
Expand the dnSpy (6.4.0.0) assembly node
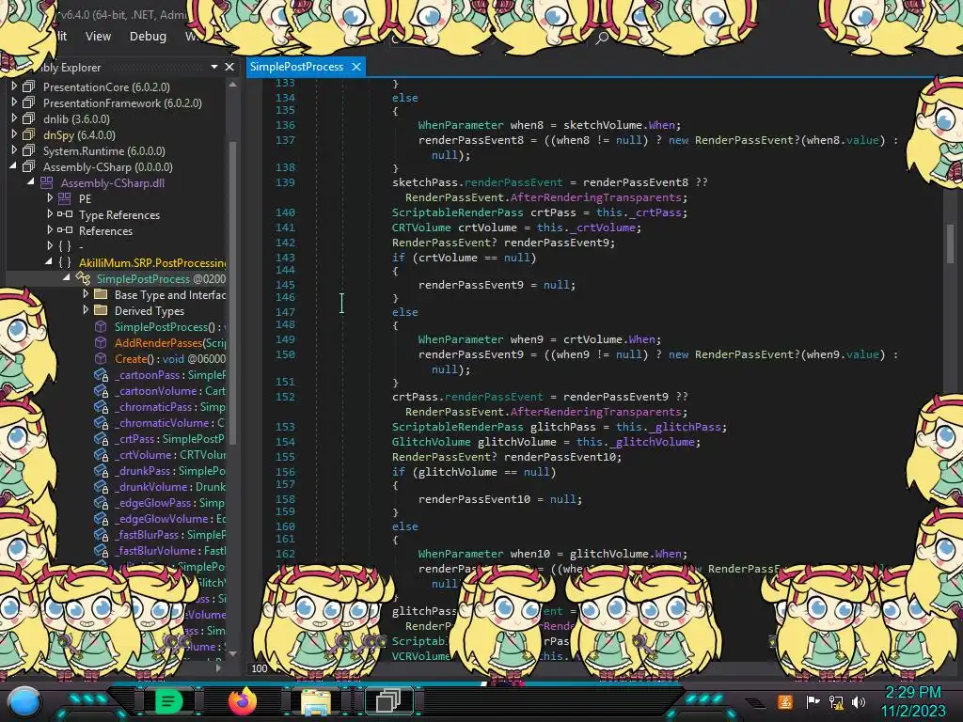tap(14, 134)
